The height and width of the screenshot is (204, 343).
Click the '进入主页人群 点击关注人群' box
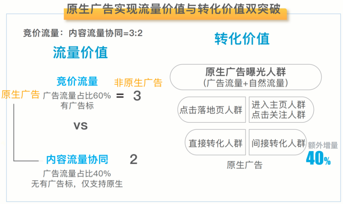coord(279,110)
